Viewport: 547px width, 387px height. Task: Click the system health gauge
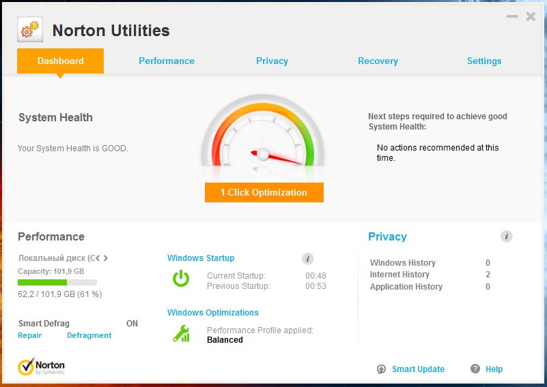[x=263, y=132]
